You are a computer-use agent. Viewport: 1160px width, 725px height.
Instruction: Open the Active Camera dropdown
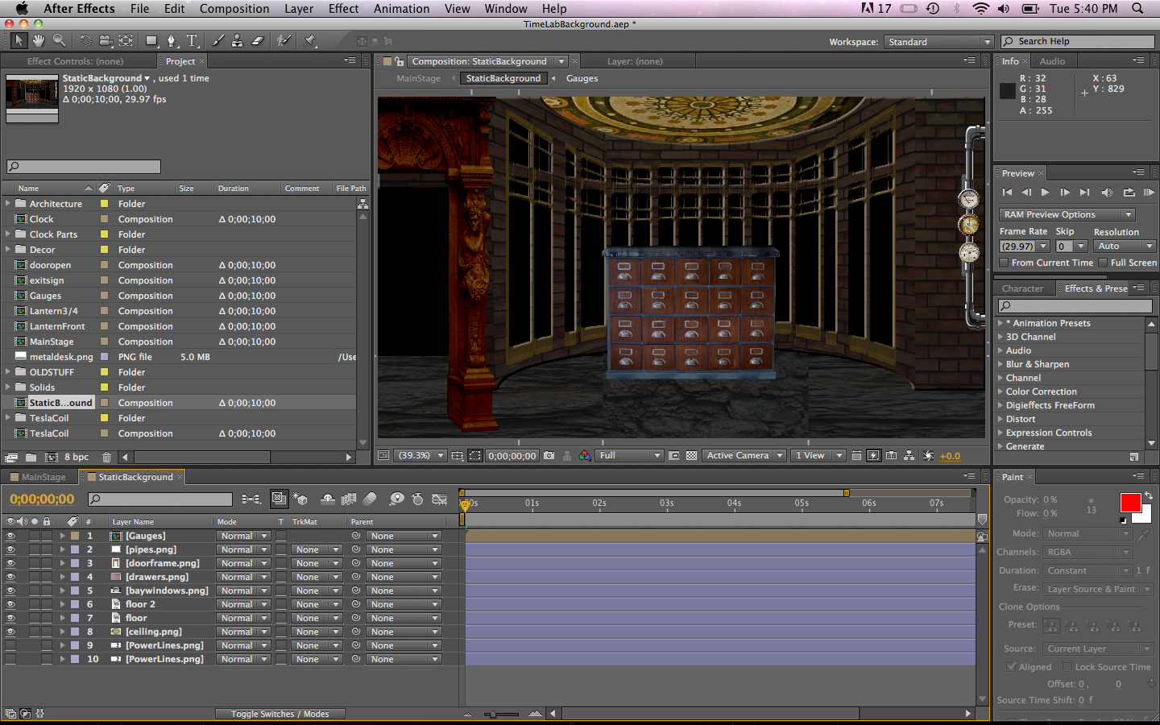744,455
